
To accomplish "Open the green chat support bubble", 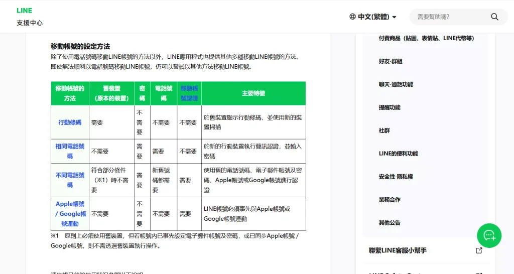I will point(489,235).
